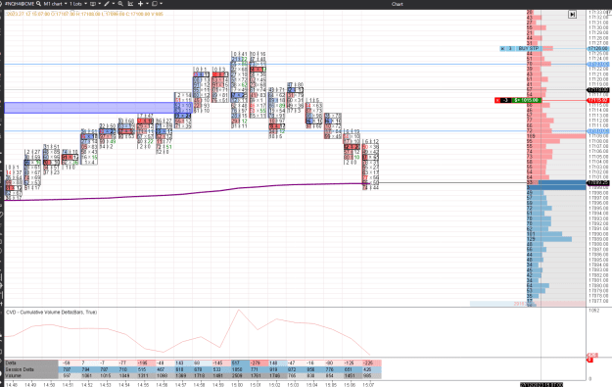Viewport: 612px width, 387px height.
Task: Click the zoom magnifier tool
Action: click(120, 4)
